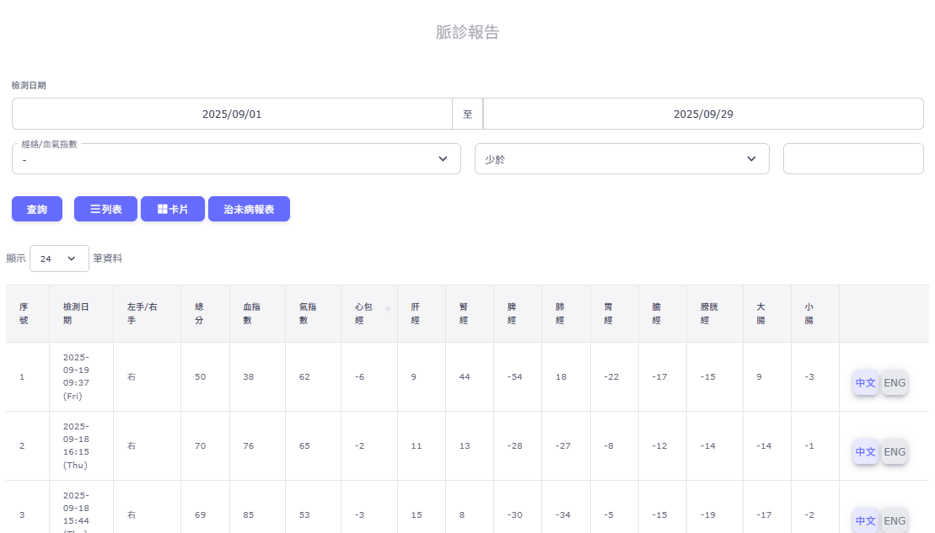Open the 治未病報表 report
Viewport: 935px width, 533px height.
coord(249,209)
